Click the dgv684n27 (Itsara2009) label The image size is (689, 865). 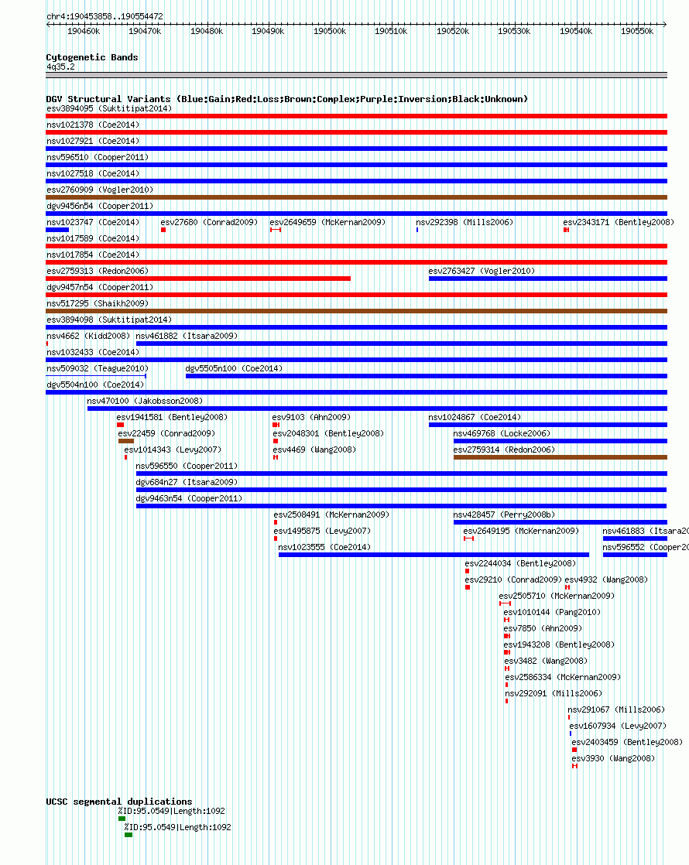[187, 482]
